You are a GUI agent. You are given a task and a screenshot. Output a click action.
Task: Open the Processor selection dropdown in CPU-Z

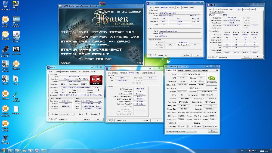coord(67,114)
